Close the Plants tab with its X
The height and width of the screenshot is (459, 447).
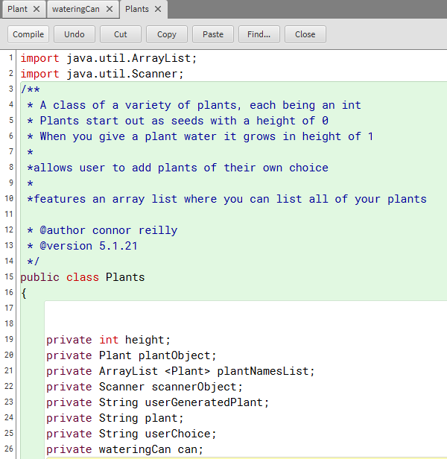tap(158, 9)
